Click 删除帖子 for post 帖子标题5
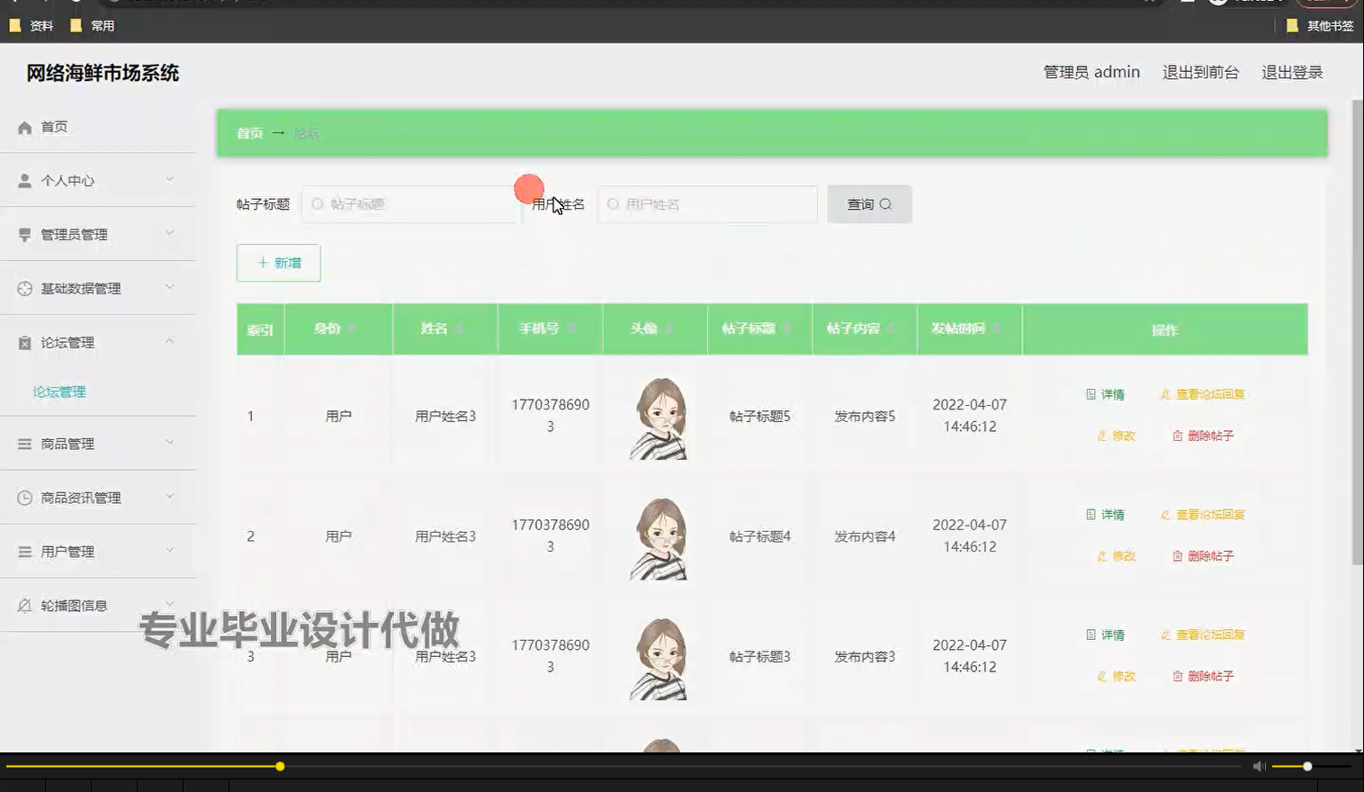The width and height of the screenshot is (1364, 792). [x=1203, y=435]
